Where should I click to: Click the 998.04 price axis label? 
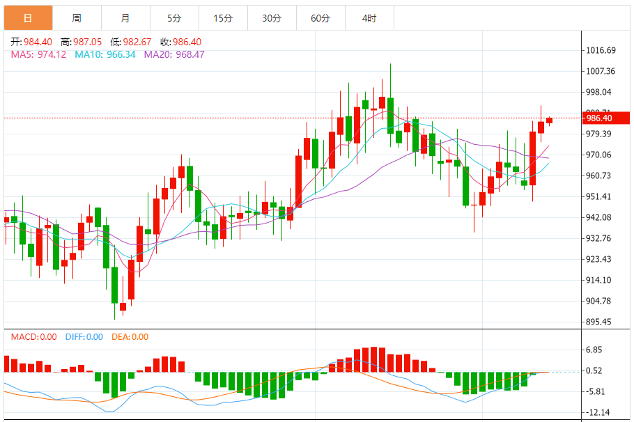click(599, 92)
